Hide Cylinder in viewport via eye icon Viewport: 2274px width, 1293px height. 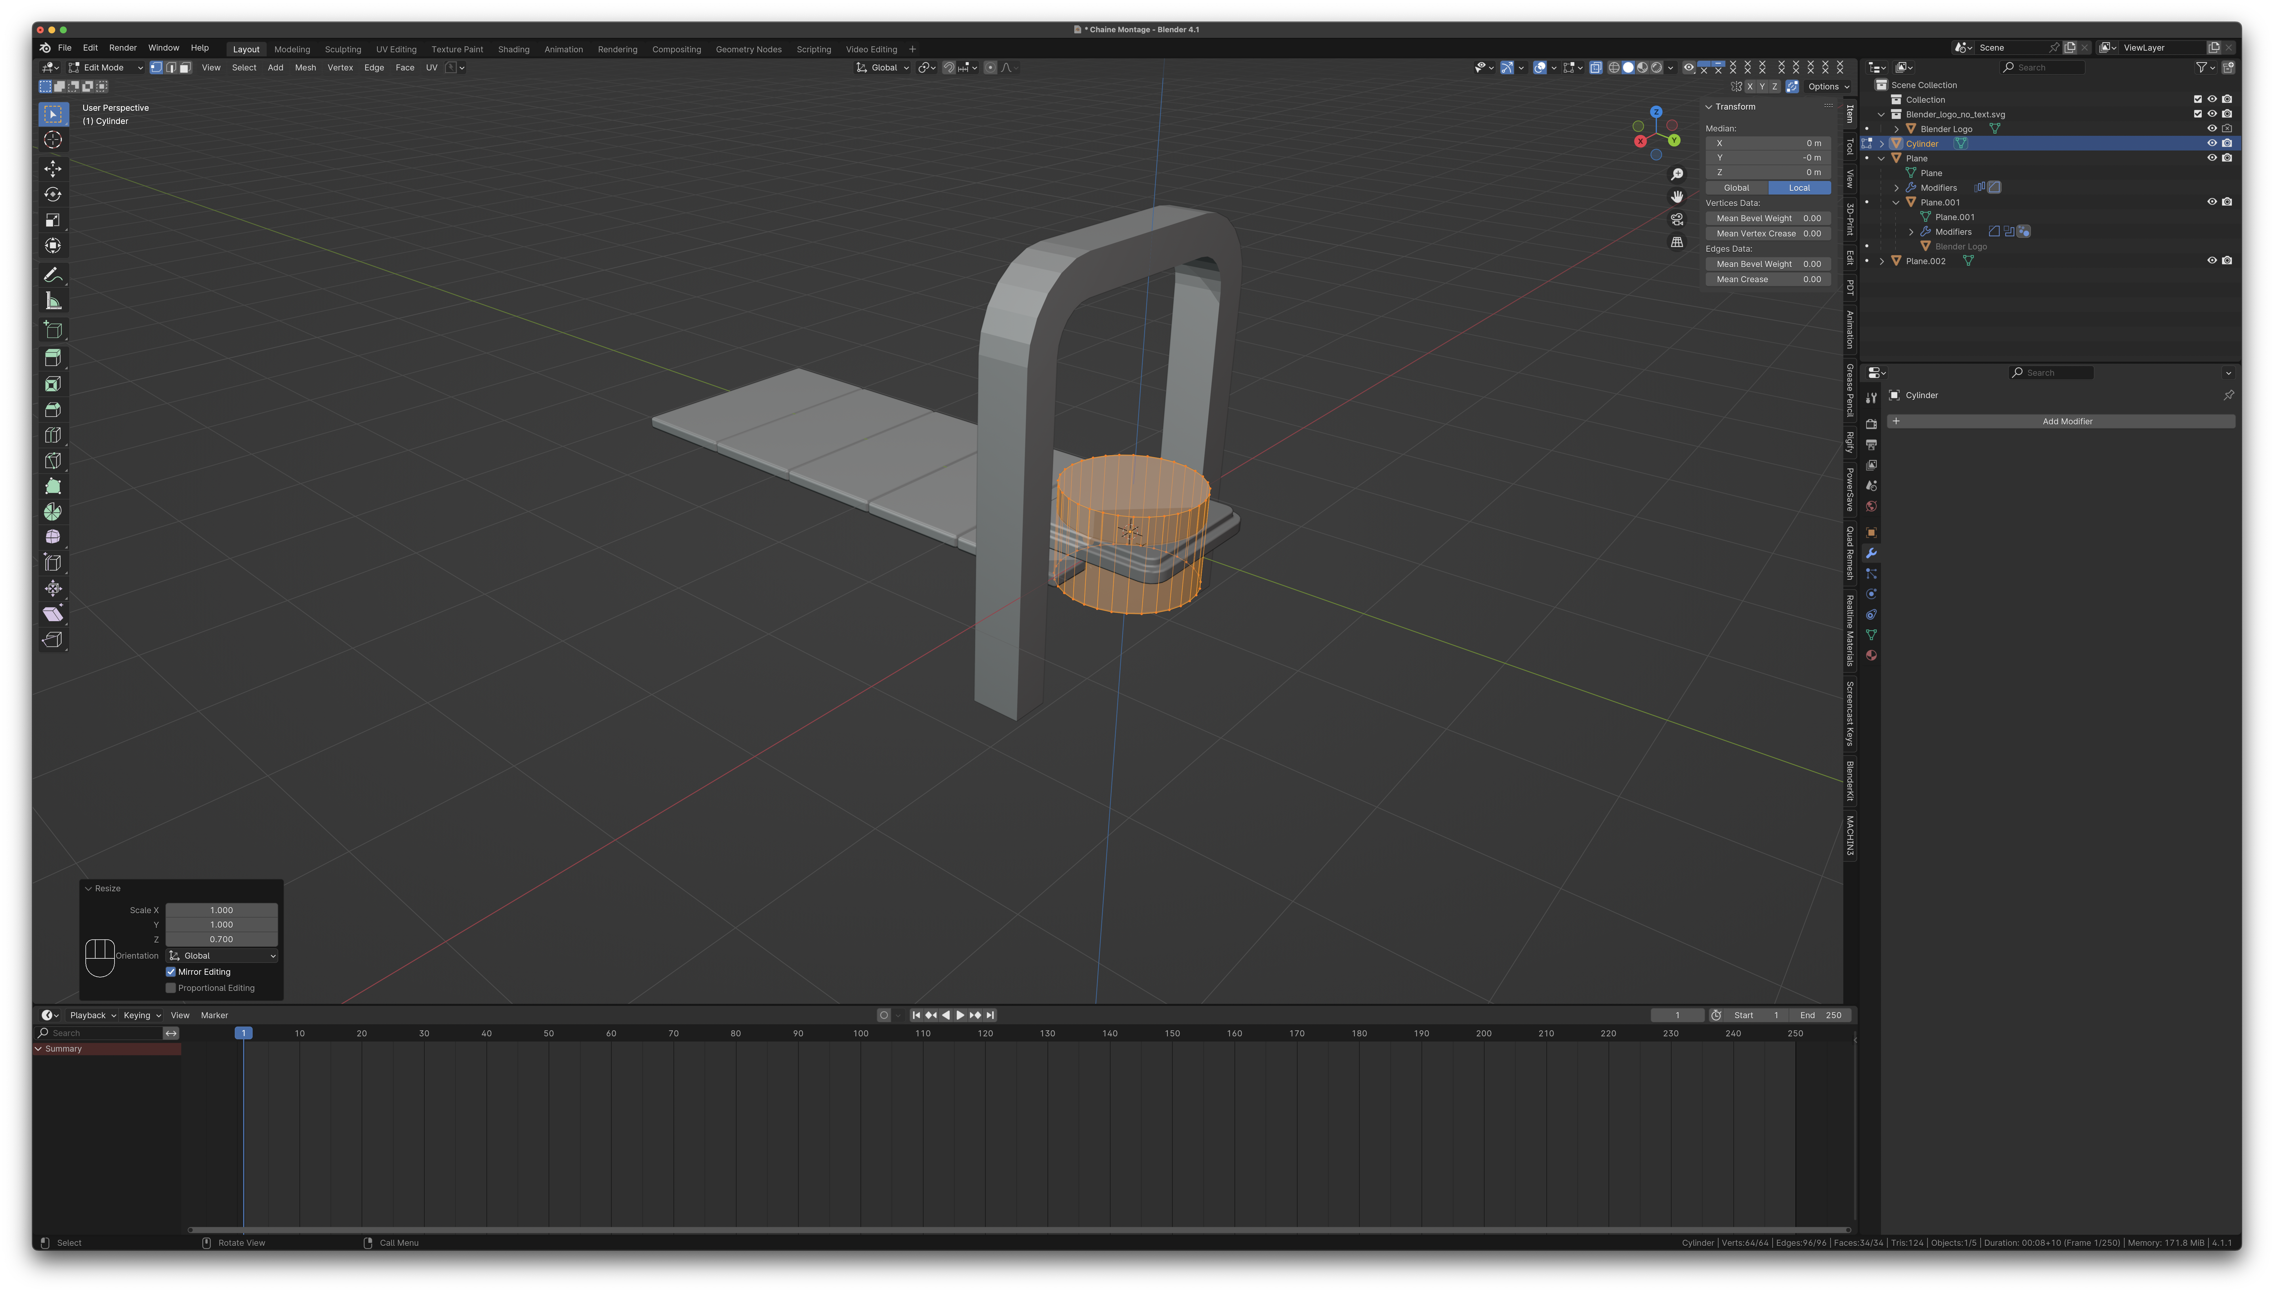coord(2212,143)
